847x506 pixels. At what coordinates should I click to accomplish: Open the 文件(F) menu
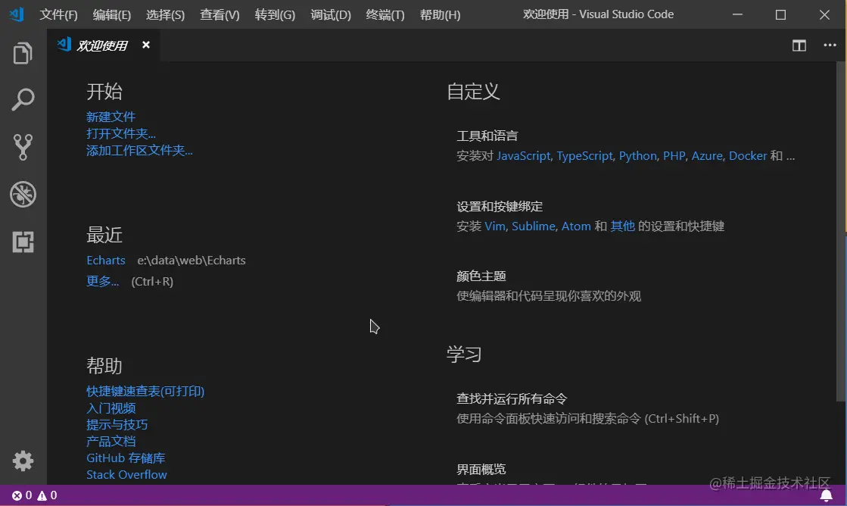58,14
